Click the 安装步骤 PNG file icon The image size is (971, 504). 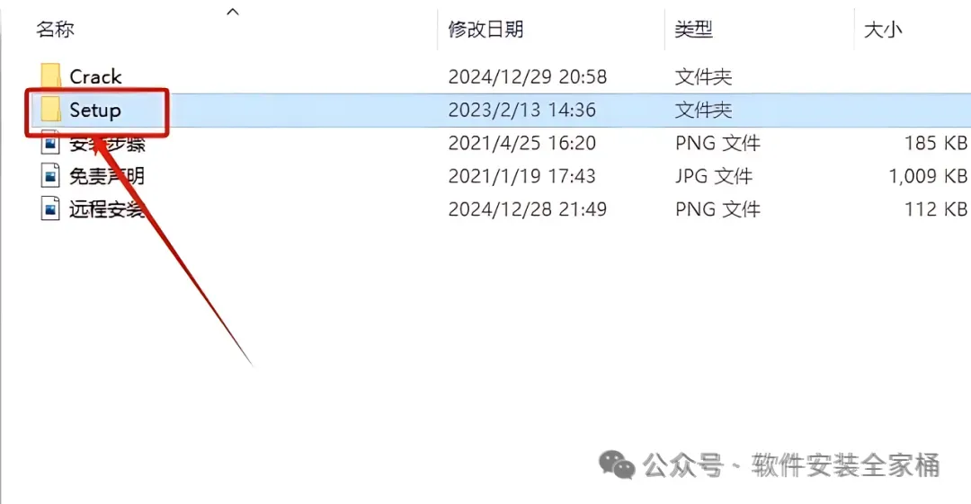pyautogui.click(x=50, y=143)
